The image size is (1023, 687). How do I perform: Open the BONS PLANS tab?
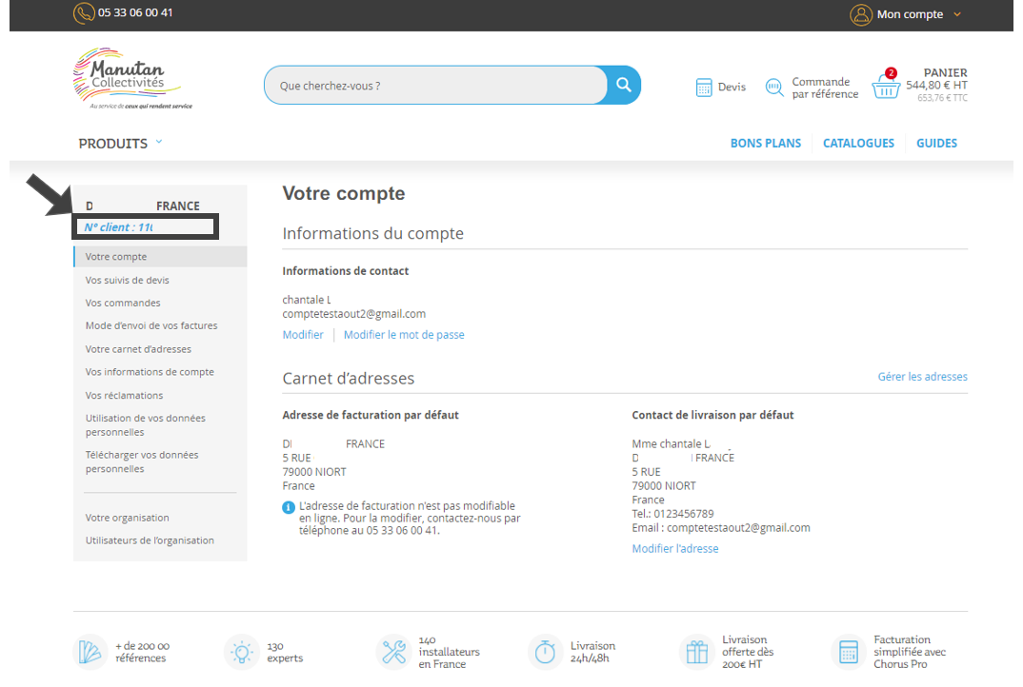tap(765, 144)
